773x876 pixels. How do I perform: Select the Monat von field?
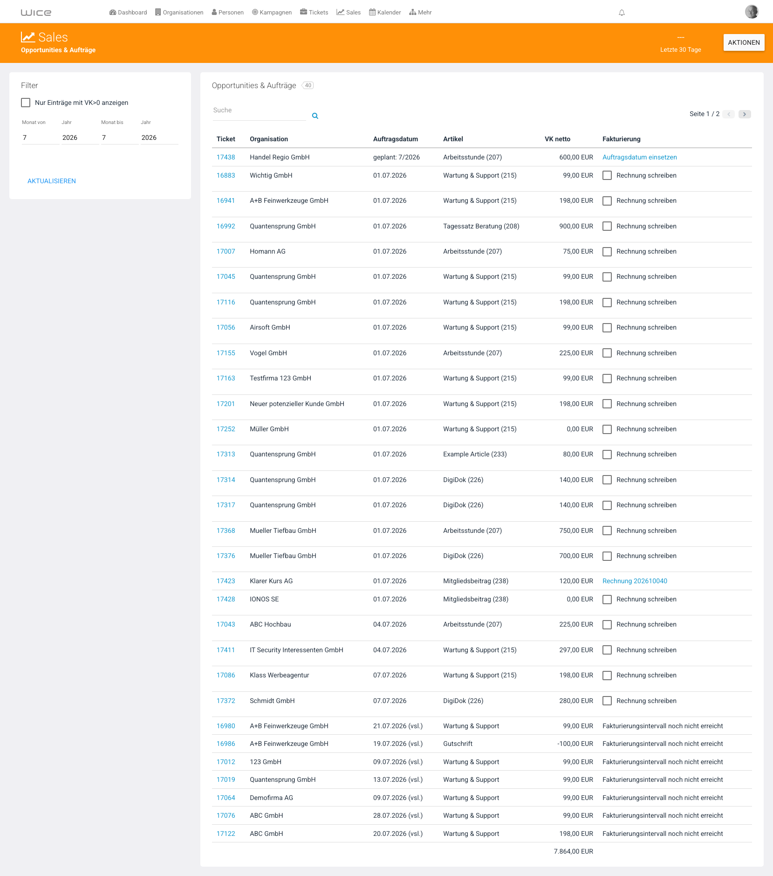41,138
